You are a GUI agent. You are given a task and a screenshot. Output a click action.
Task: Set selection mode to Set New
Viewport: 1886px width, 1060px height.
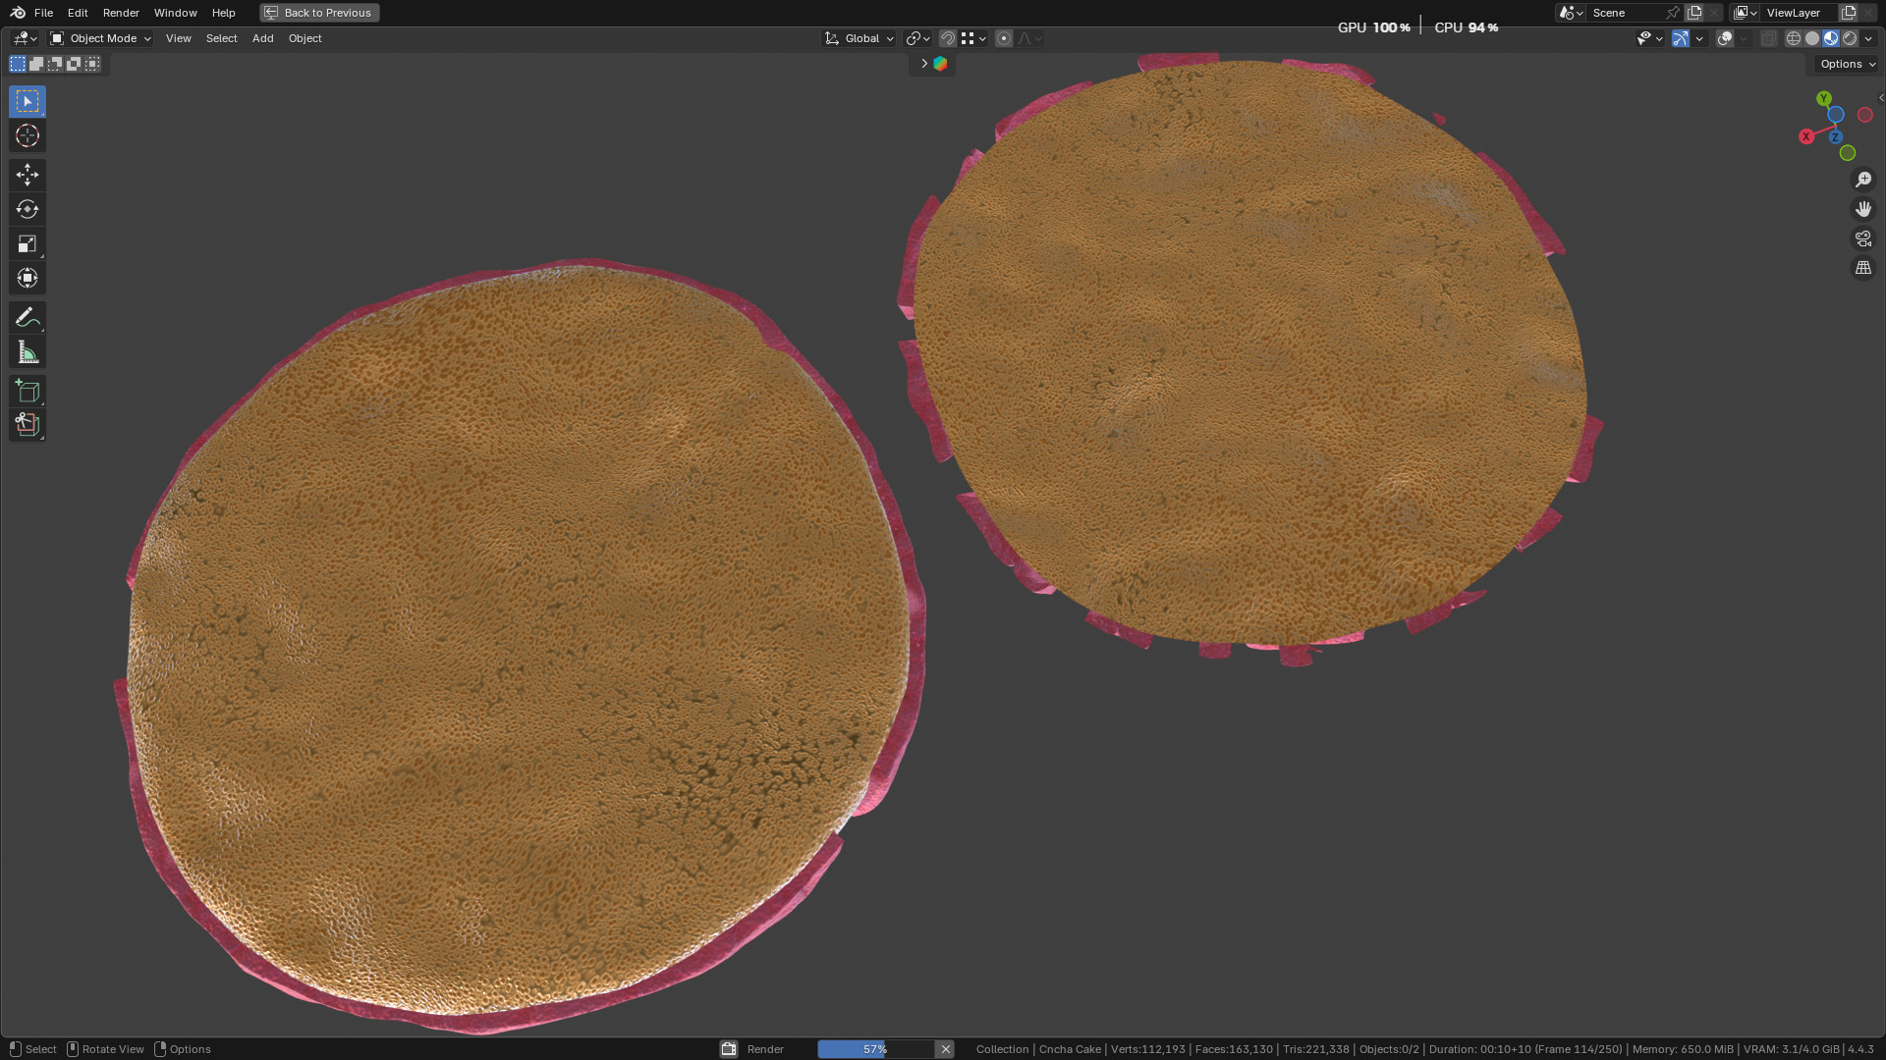[x=18, y=64]
